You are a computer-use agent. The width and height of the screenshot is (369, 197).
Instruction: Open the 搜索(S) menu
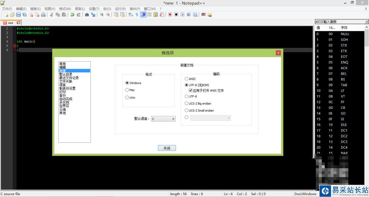click(35, 9)
